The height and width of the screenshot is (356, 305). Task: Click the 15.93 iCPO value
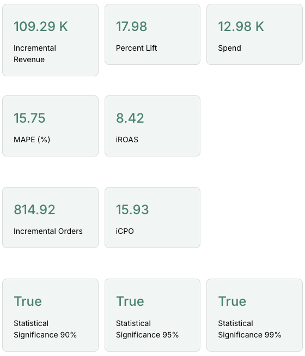pyautogui.click(x=132, y=209)
